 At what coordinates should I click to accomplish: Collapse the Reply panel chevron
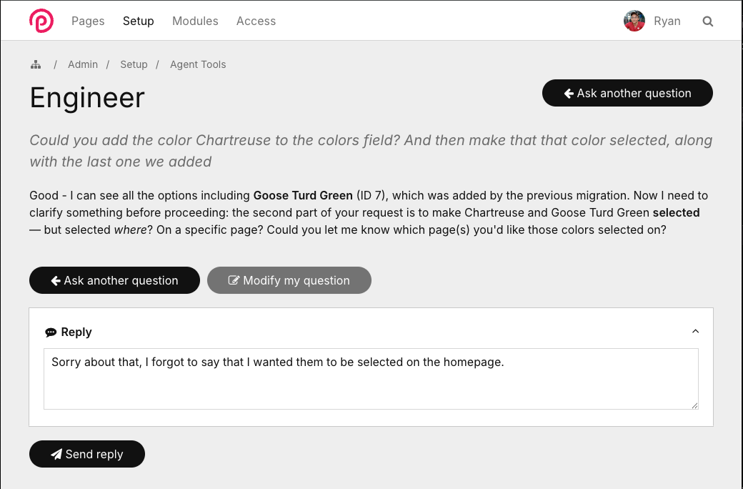tap(695, 332)
